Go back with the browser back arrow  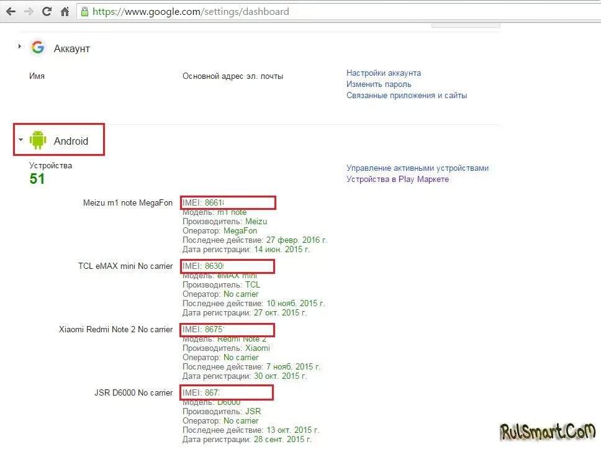[x=11, y=12]
